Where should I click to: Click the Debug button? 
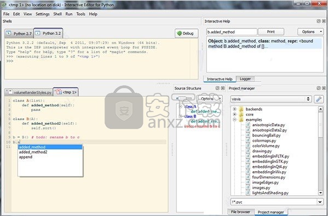(x=186, y=33)
